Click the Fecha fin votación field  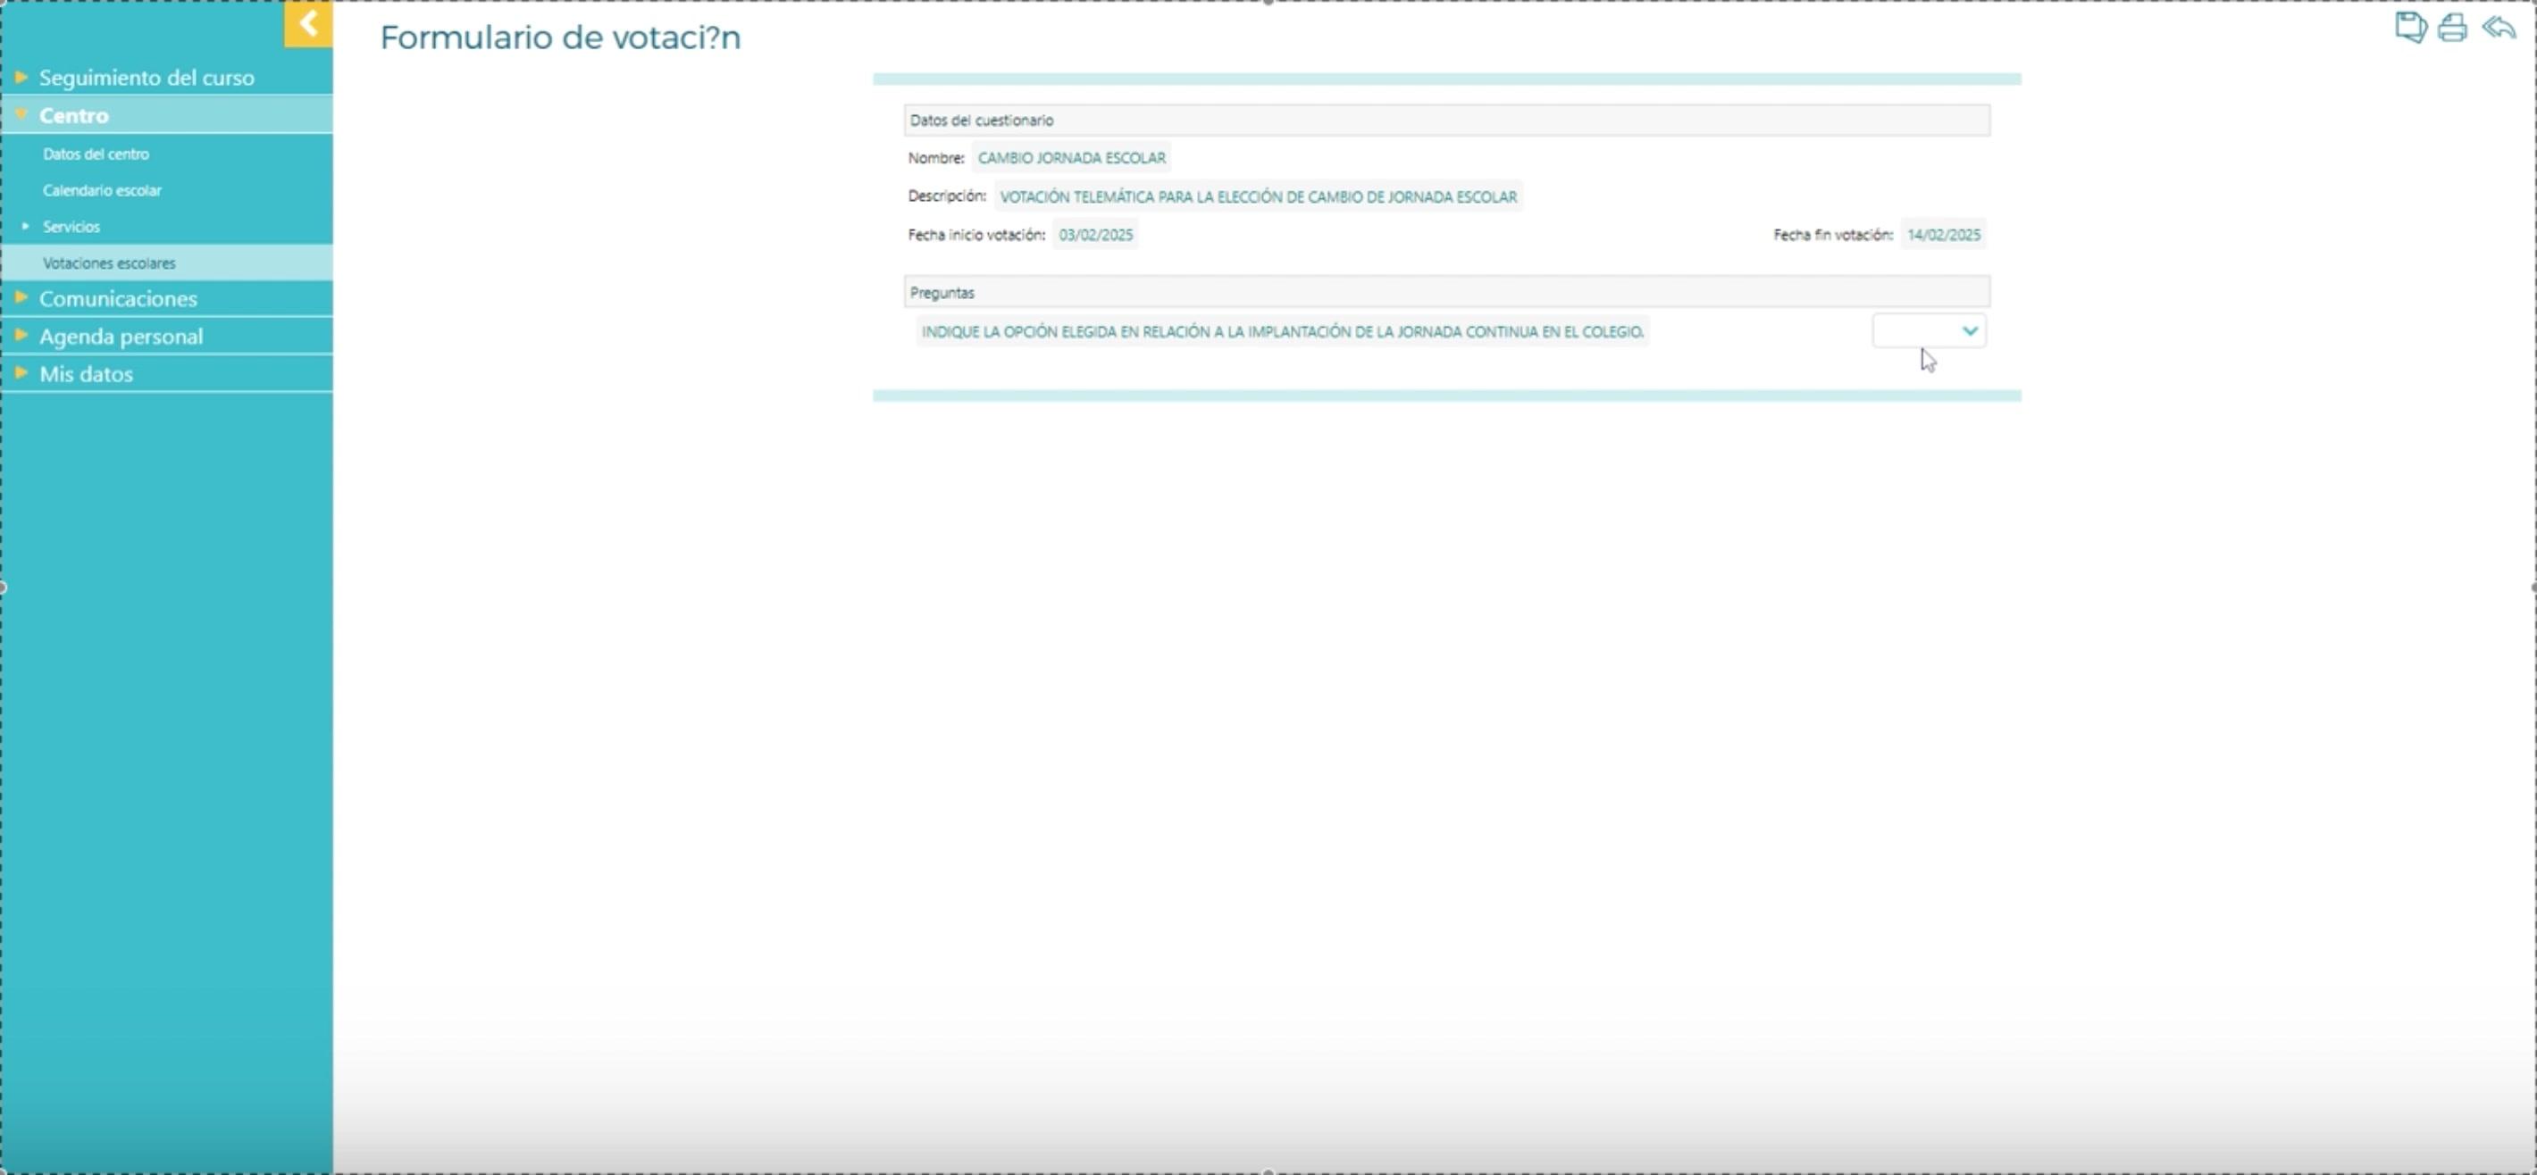point(1942,234)
